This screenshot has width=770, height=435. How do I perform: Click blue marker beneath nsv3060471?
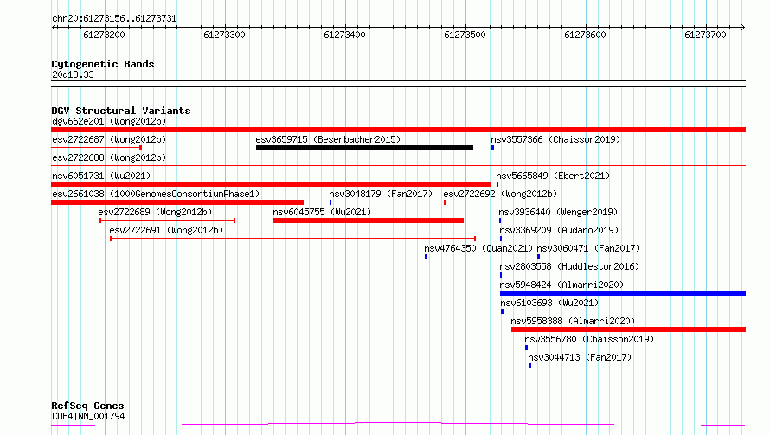coord(539,257)
